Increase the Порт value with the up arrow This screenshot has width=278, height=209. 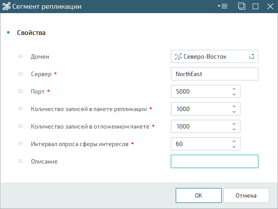click(x=234, y=89)
